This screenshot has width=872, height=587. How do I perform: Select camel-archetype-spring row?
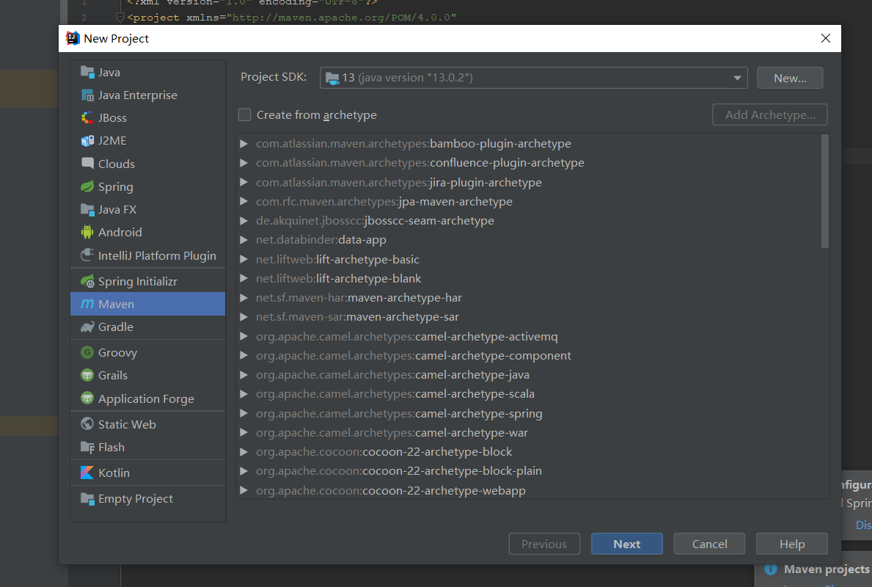tap(528, 413)
